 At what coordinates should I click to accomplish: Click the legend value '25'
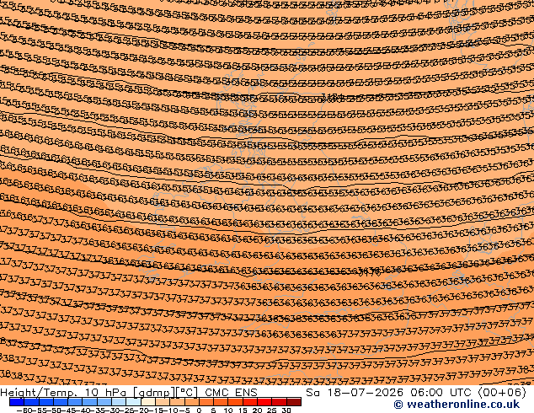click(x=272, y=410)
